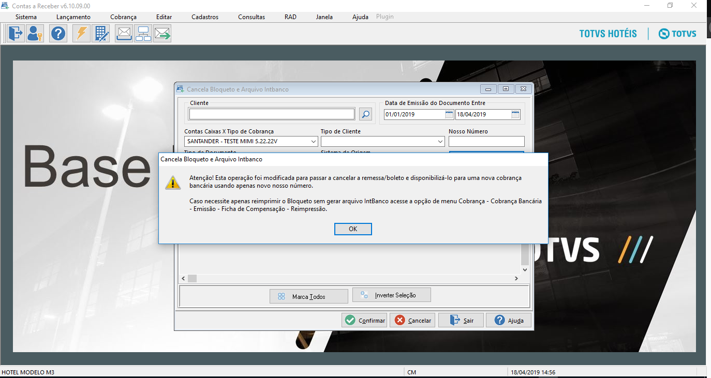Screen dimensions: 711x378
Task: Minimize the Cancela Bloqueto inner window
Action: 488,89
